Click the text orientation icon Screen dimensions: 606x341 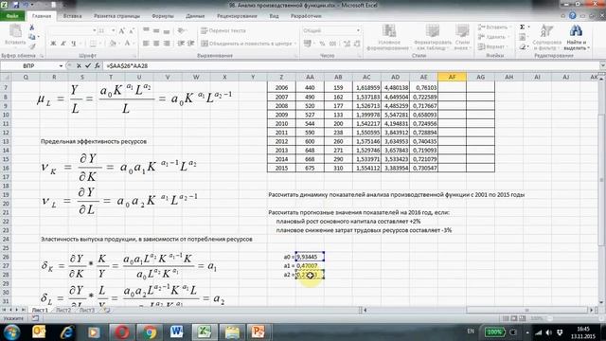pyautogui.click(x=181, y=30)
